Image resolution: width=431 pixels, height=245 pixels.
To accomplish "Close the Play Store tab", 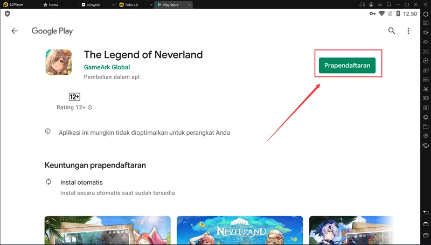I will click(190, 5).
